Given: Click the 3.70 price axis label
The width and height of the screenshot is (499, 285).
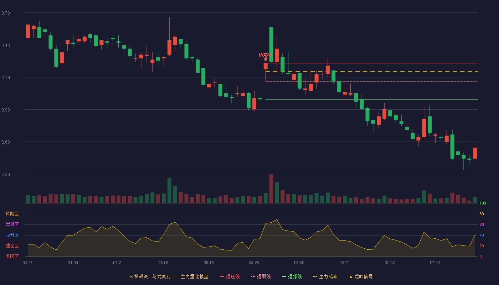Looking at the screenshot, I should 6,13.
